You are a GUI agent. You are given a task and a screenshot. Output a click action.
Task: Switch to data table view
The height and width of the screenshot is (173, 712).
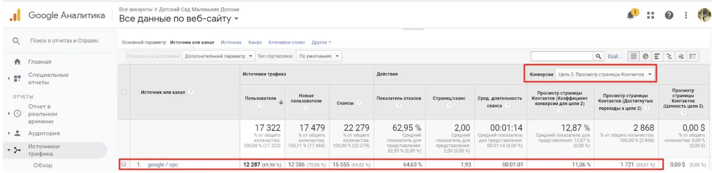[634, 56]
